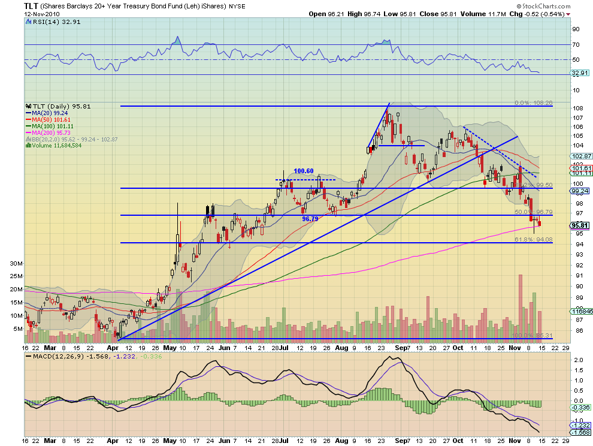Click the Open 96.21 value in header
Image resolution: width=593 pixels, height=446 pixels.
click(x=326, y=14)
